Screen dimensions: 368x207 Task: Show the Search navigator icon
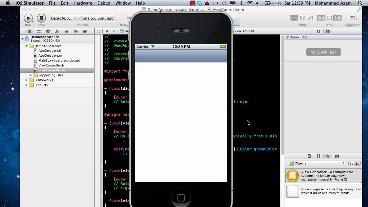48,31
